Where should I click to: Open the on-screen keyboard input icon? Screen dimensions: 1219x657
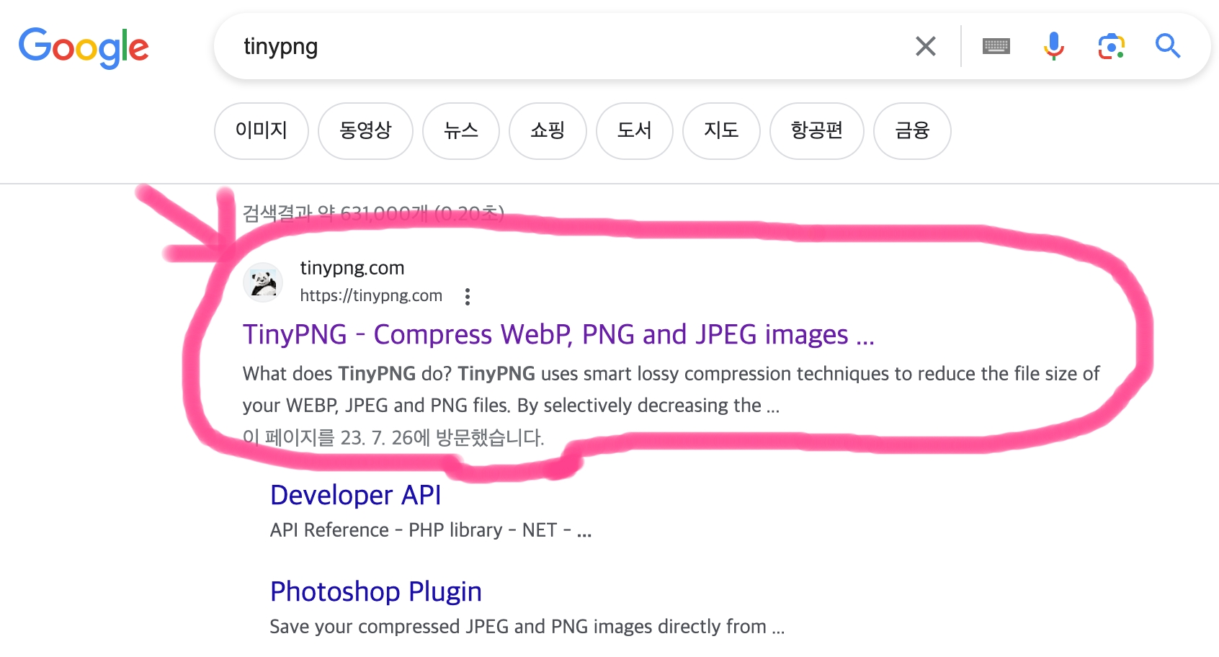coord(996,46)
